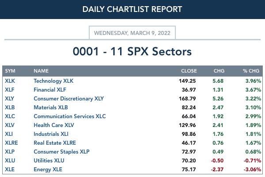Sort table by NAME column header
Viewport: 265px width, 177px height.
[41, 71]
